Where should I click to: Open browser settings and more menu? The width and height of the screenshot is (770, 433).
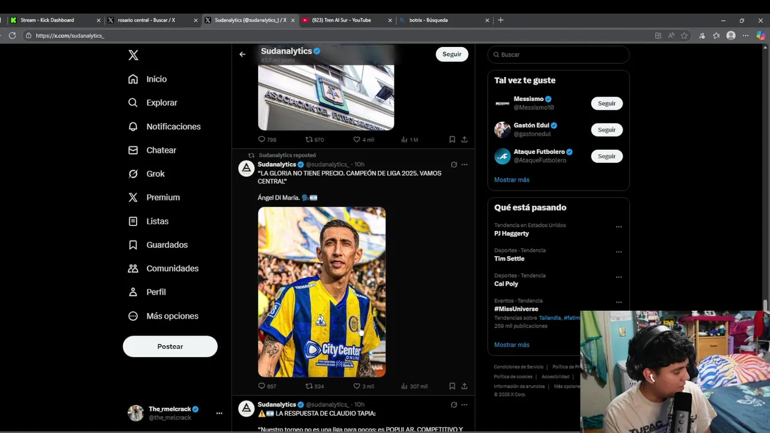tap(745, 35)
